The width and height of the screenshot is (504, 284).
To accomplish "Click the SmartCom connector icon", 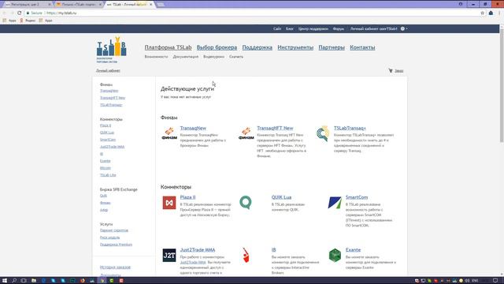I will point(335,203).
